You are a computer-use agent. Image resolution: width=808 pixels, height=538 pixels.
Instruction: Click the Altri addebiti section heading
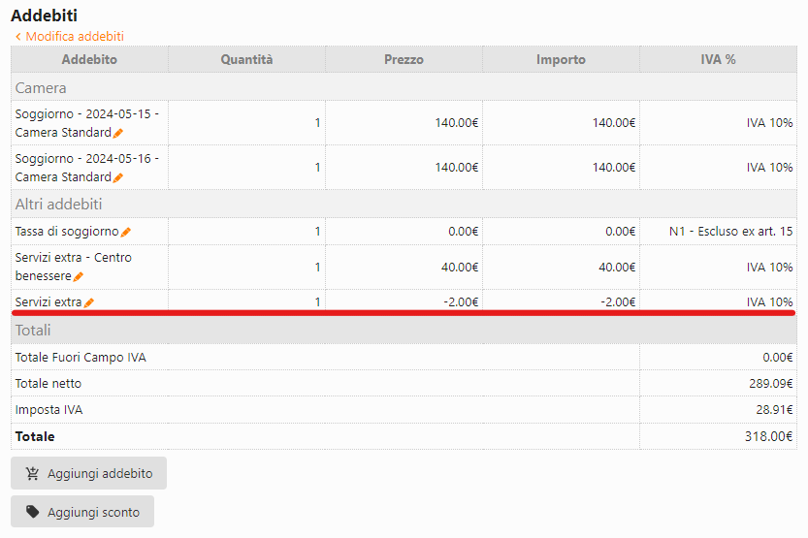coord(58,205)
